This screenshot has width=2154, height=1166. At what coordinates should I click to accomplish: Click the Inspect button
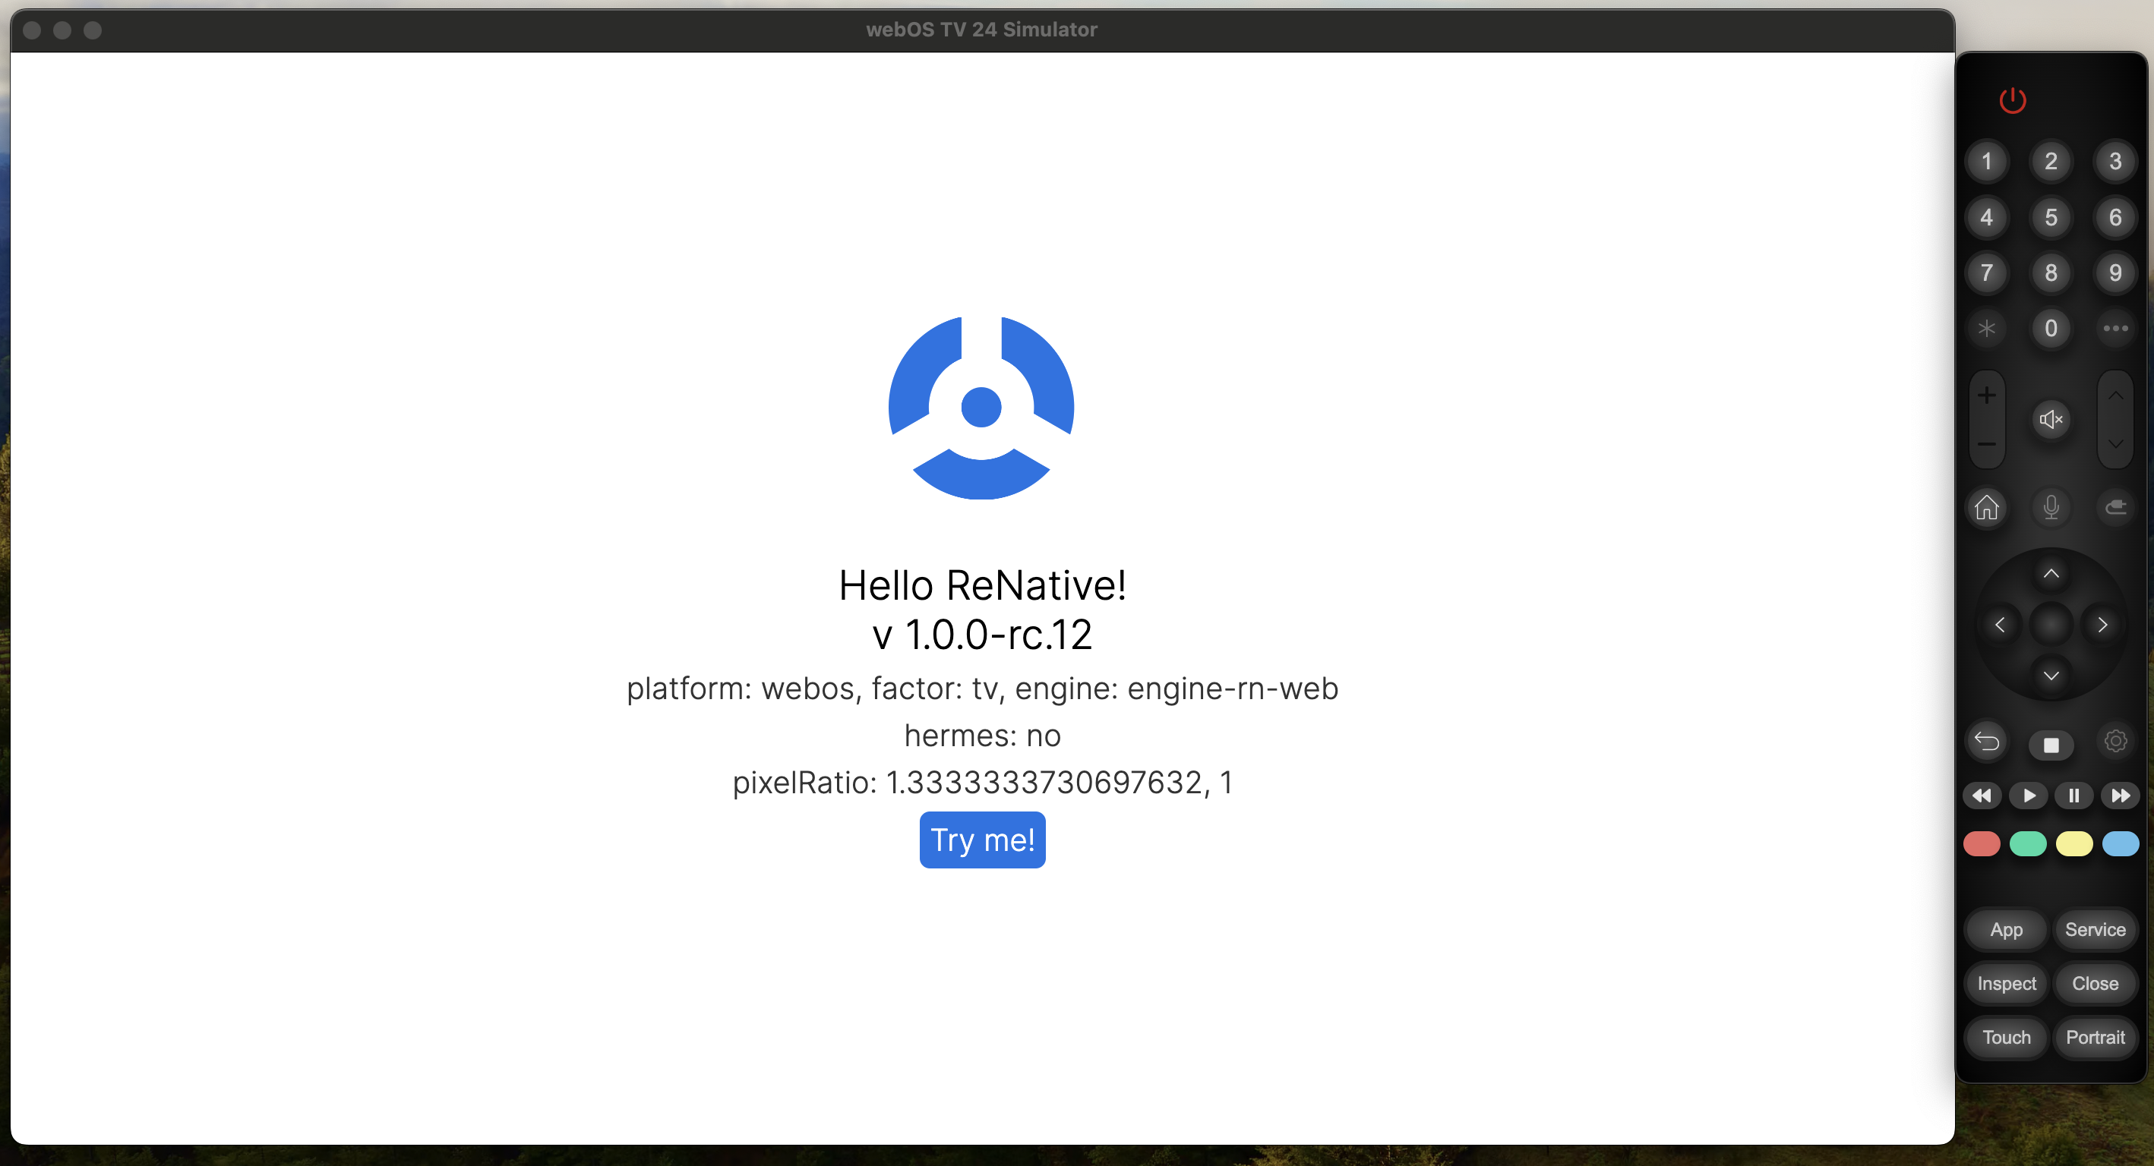(2006, 984)
